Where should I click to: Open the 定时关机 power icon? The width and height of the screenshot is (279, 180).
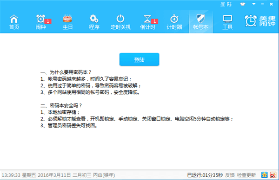coord(120,22)
